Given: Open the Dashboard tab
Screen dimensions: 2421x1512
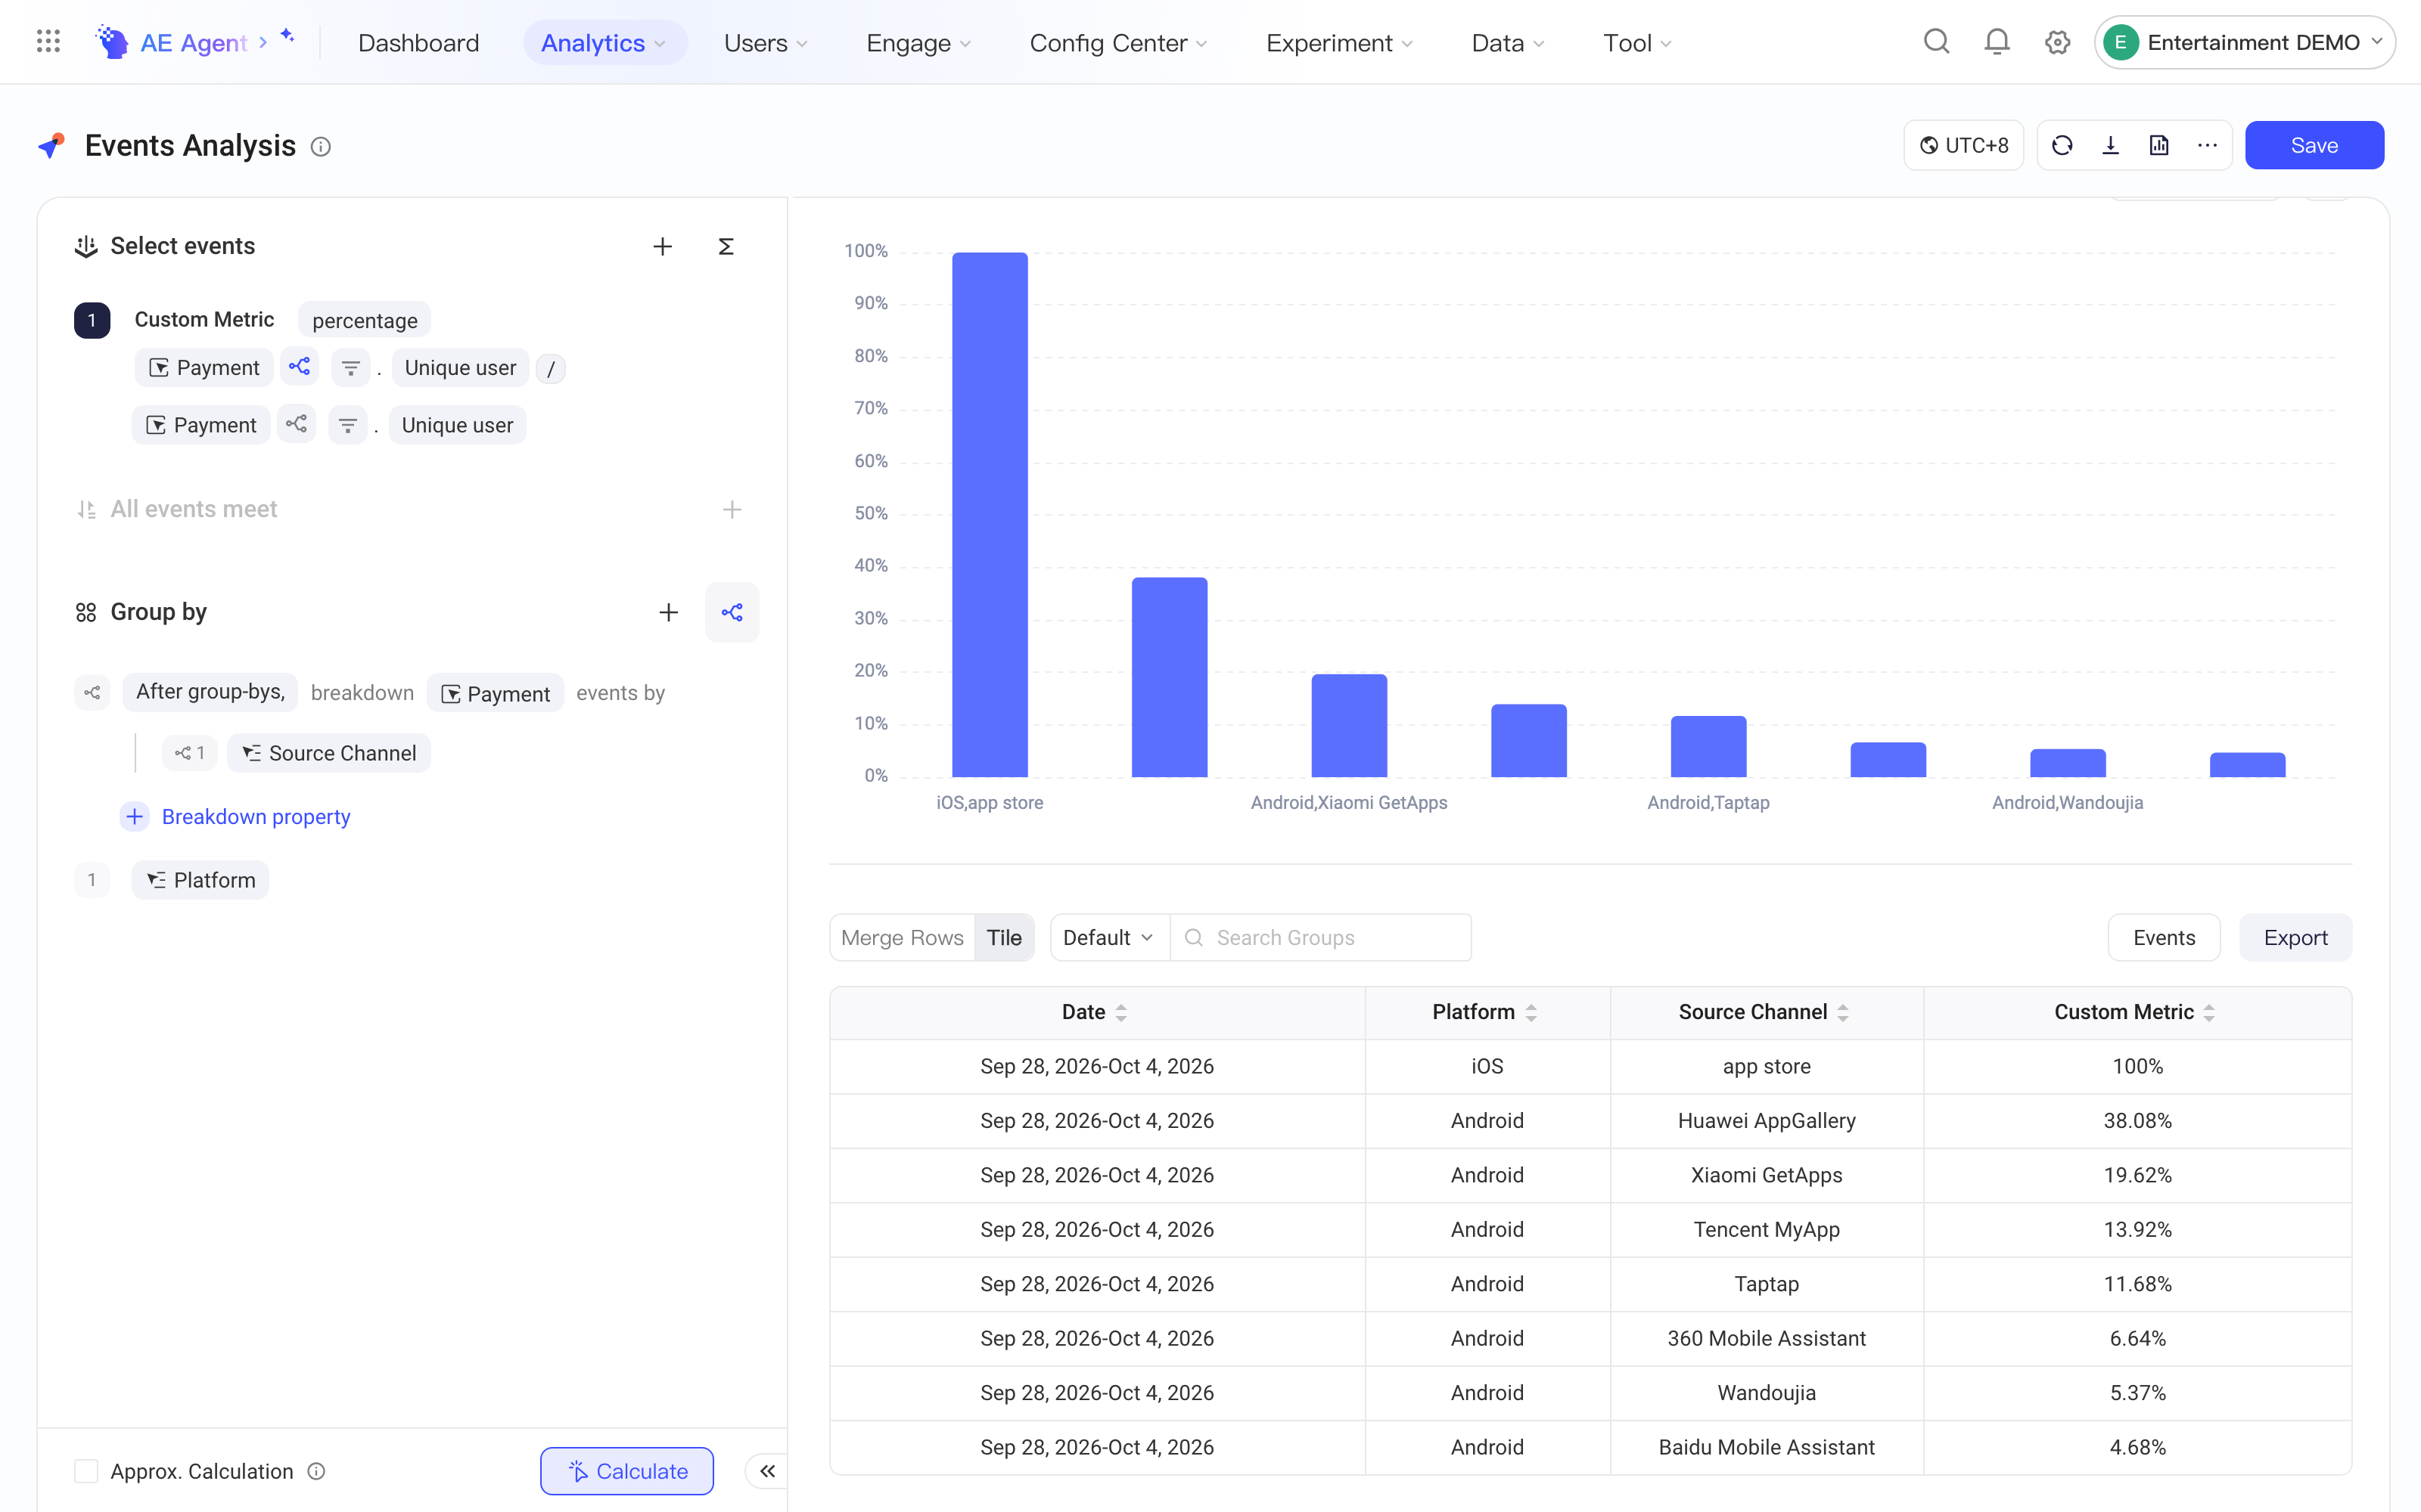Looking at the screenshot, I should pyautogui.click(x=418, y=43).
